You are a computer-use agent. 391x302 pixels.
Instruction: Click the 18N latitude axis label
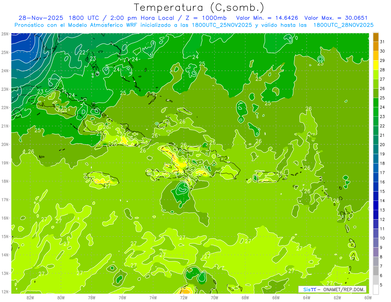[5, 181]
